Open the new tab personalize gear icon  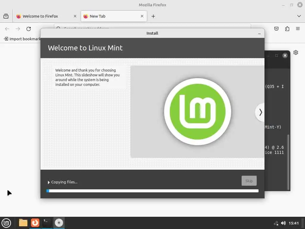(x=296, y=52)
